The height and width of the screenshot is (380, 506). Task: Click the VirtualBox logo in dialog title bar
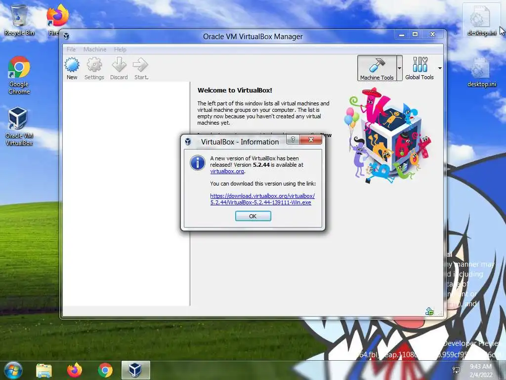coord(188,142)
